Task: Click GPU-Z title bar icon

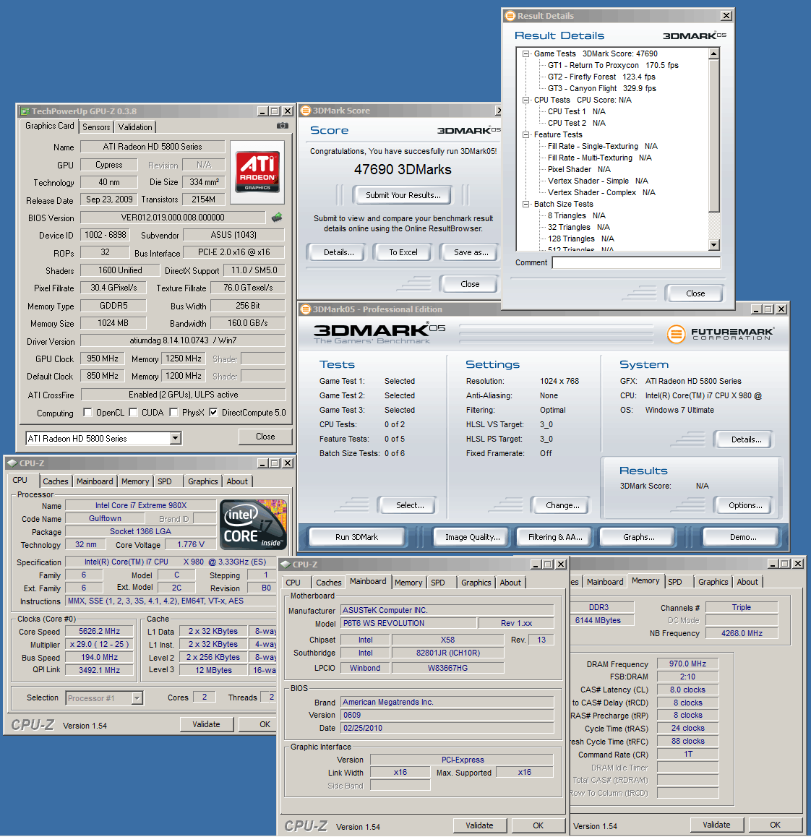Action: tap(25, 111)
